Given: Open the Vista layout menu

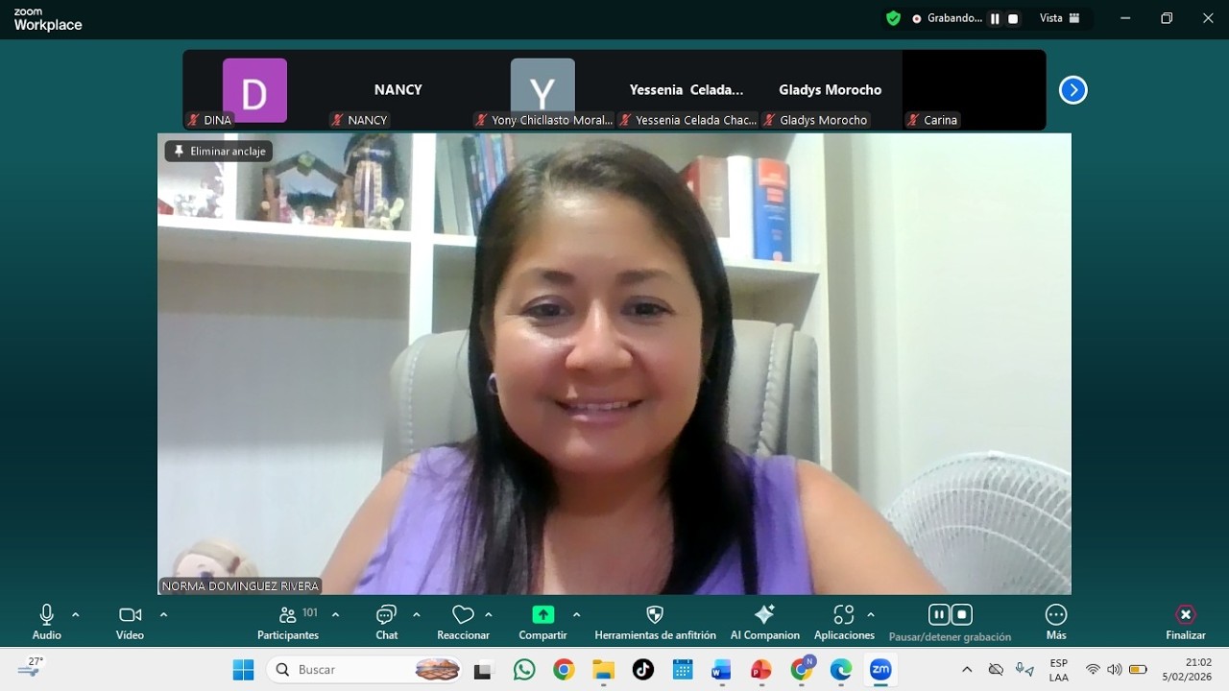Looking at the screenshot, I should [x=1060, y=18].
